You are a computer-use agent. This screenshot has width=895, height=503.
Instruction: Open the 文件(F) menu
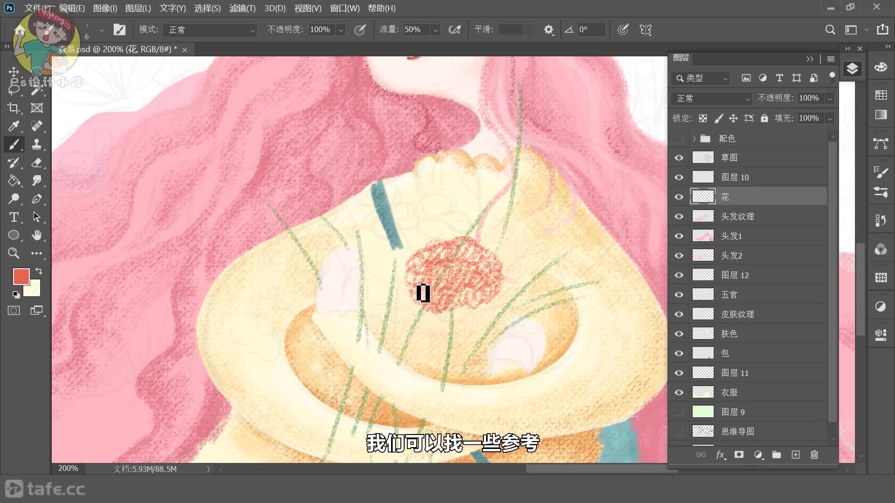(x=37, y=8)
